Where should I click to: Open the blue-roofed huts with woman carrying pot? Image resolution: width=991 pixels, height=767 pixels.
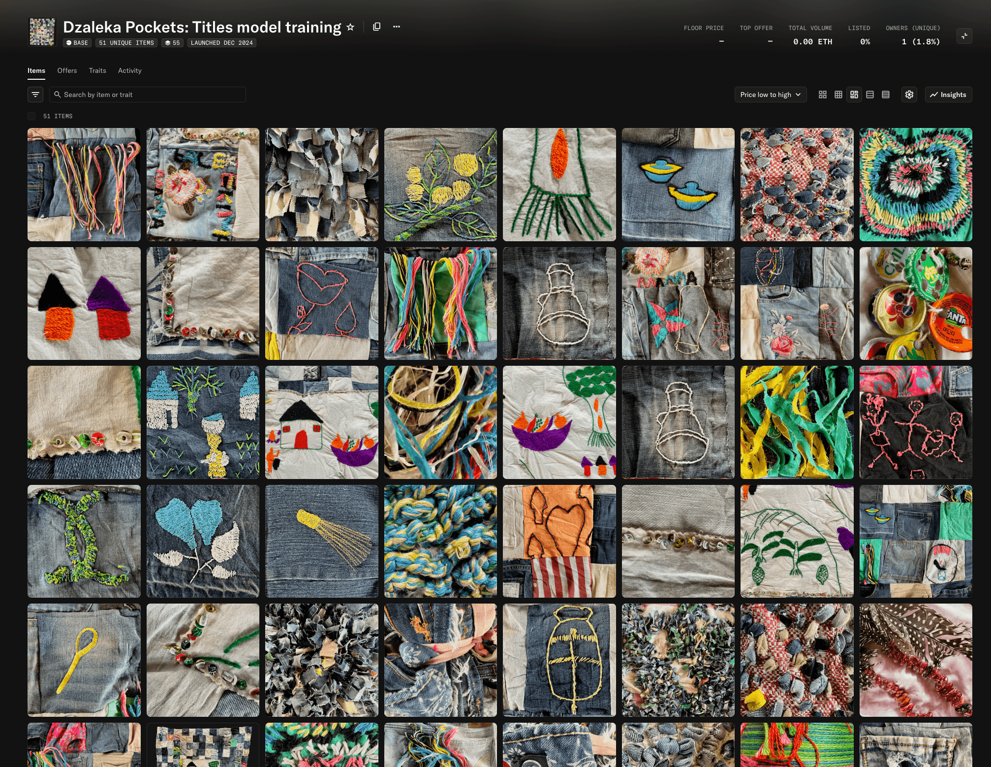pos(203,422)
